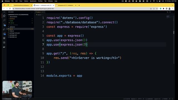
Task: Click line 14 module.exports = app
Action: (64, 76)
